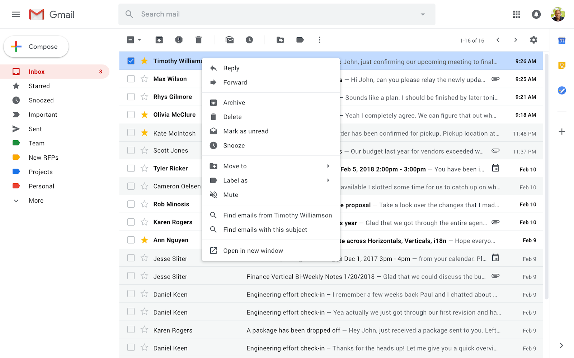Star Scott Jones's email
574x358 pixels.
(144, 150)
